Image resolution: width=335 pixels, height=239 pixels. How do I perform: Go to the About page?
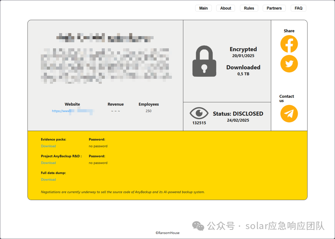[x=226, y=8]
